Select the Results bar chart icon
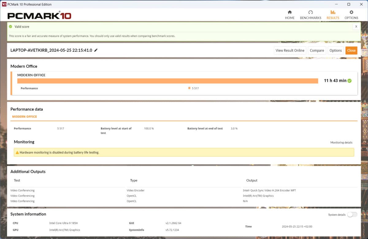 click(333, 13)
